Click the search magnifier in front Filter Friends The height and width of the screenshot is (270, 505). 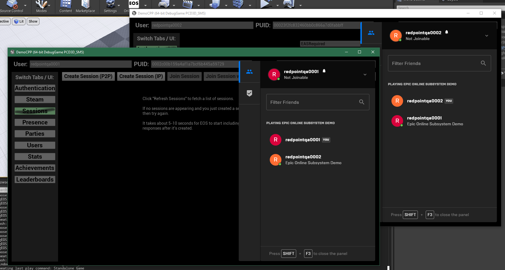click(362, 102)
